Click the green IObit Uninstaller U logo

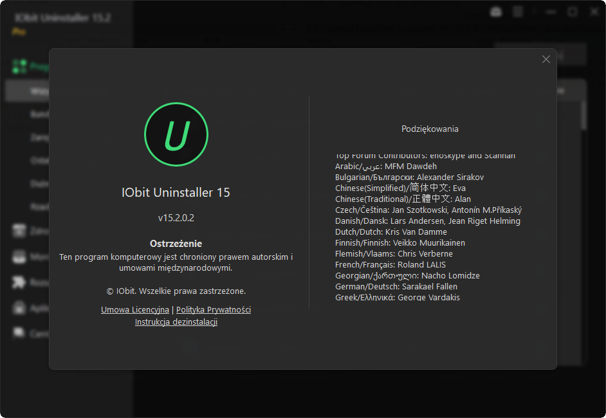tap(176, 134)
